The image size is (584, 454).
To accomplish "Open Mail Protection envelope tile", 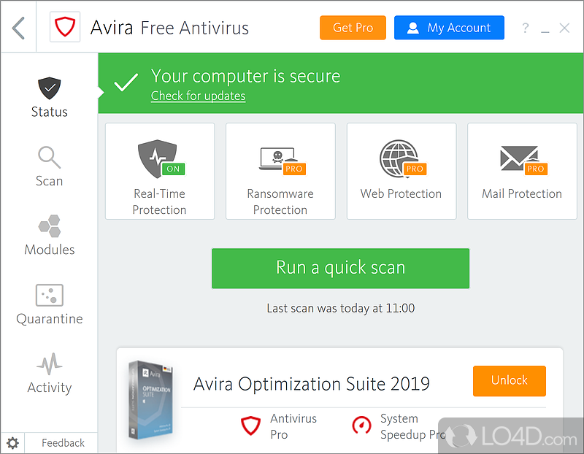I will 521,171.
